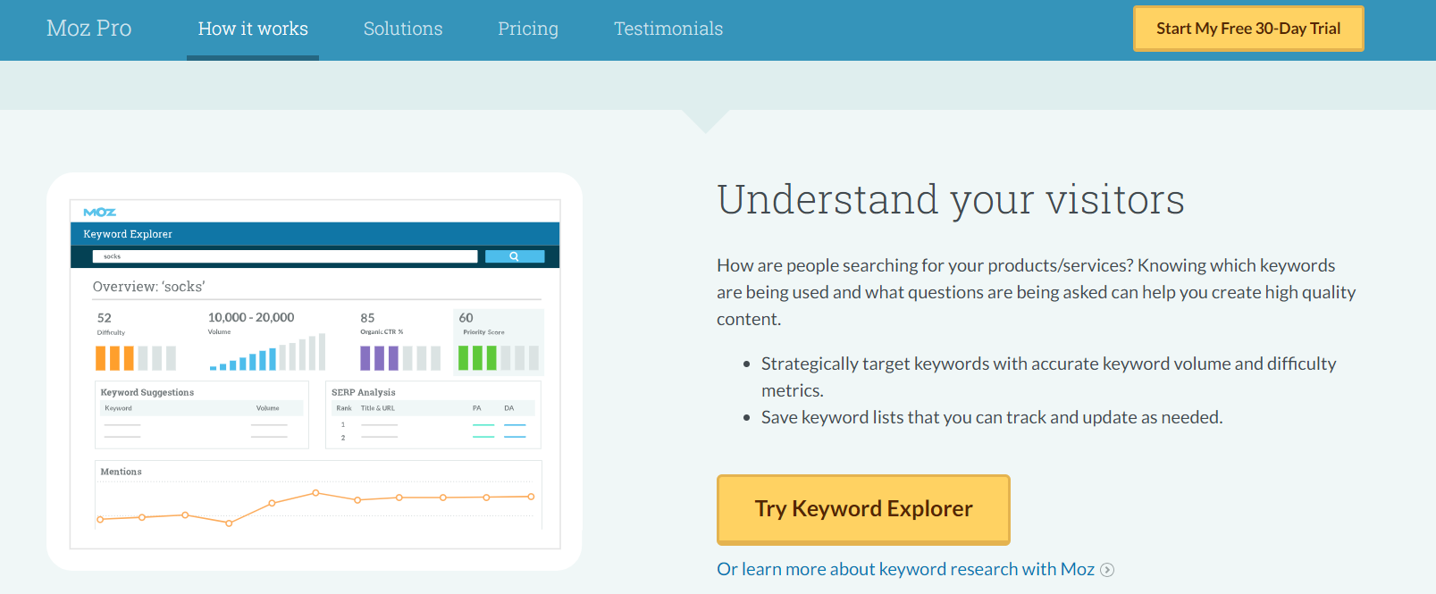
Task: Click the magnifier search icon in Keyword Explorer
Action: (x=515, y=256)
